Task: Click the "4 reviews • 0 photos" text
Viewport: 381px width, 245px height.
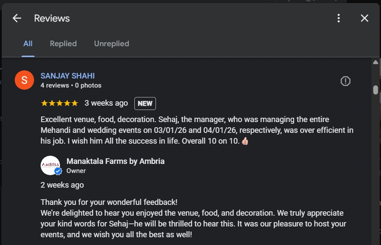Action: tap(71, 85)
